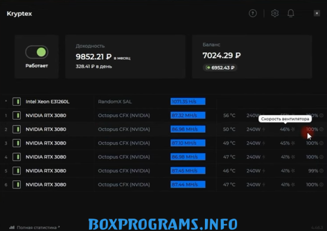Viewport: 327px width, 231px height.
Task: Click the 45% fan speed value
Action: pos(284,143)
